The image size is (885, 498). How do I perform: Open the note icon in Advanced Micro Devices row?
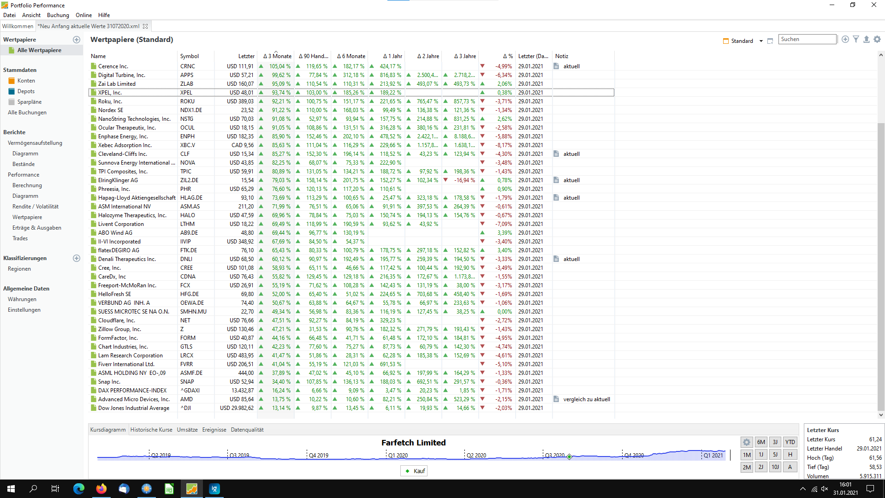coord(556,399)
